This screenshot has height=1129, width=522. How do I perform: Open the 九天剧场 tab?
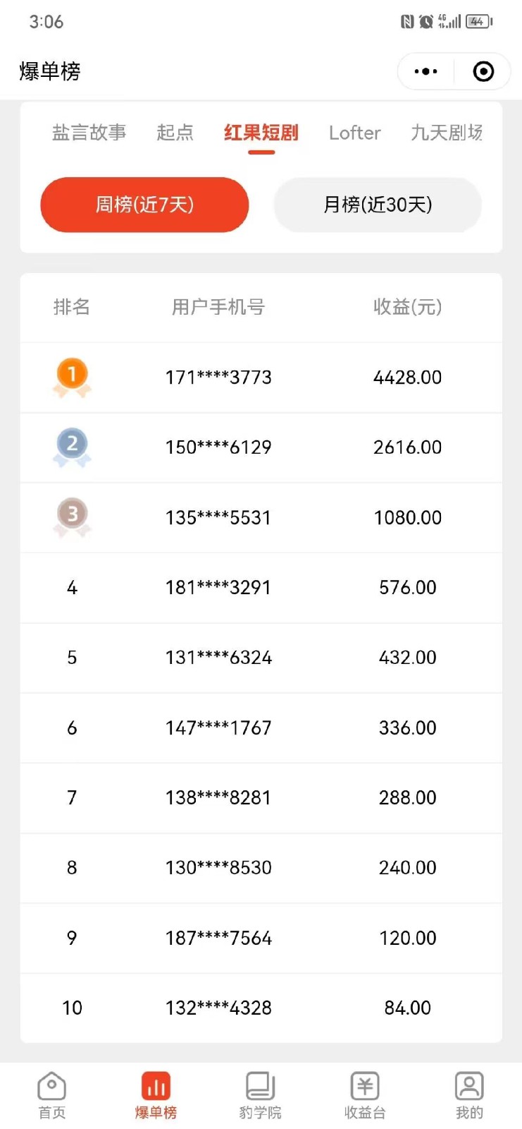[447, 133]
